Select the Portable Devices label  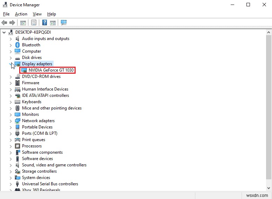[x=37, y=127]
